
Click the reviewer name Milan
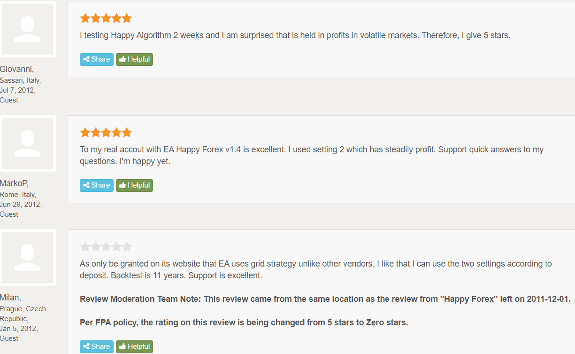(11, 298)
